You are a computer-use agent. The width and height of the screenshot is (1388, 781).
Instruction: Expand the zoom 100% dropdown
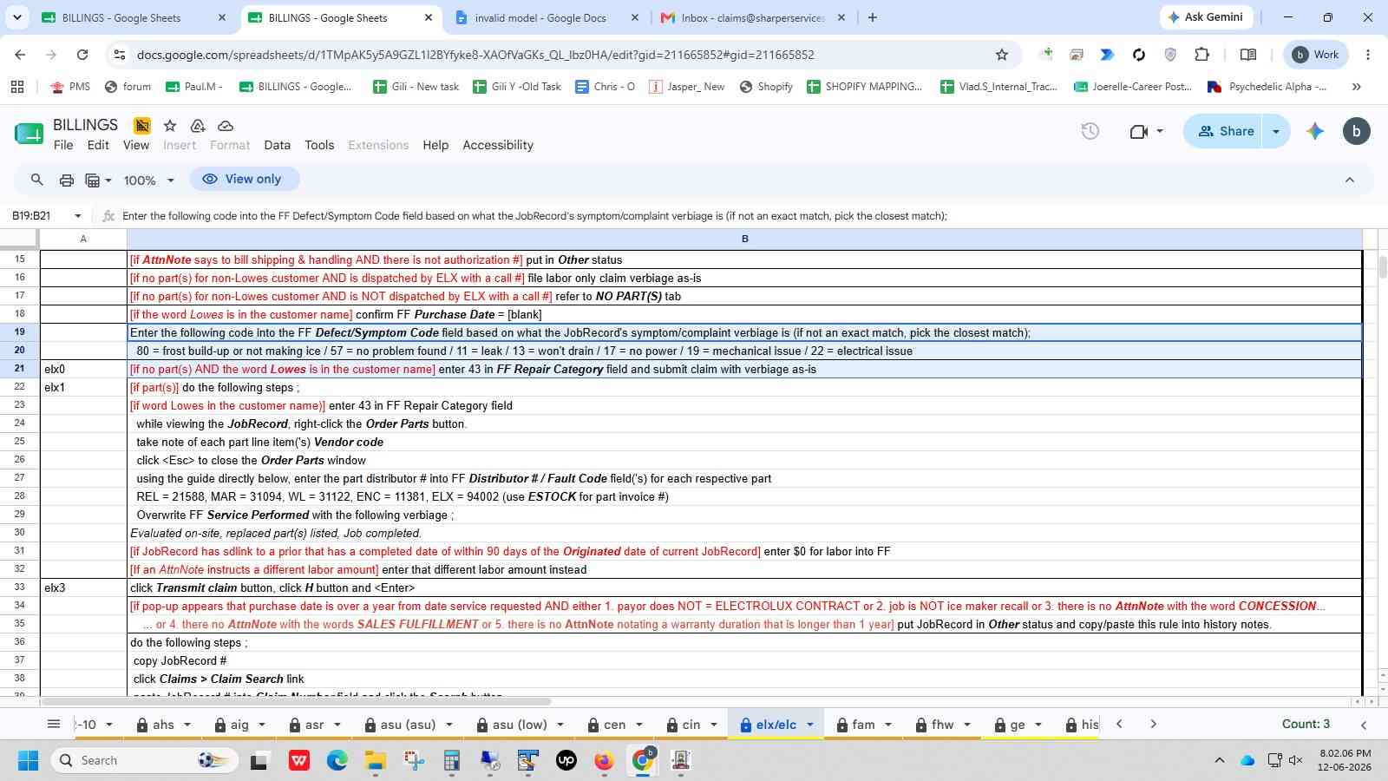pyautogui.click(x=148, y=180)
